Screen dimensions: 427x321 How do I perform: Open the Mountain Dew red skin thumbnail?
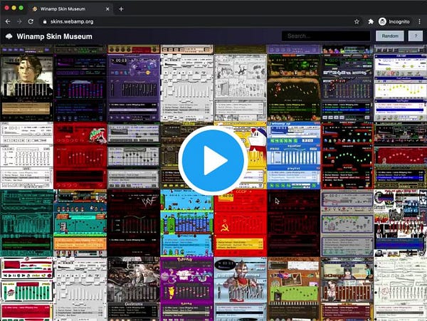(x=80, y=155)
